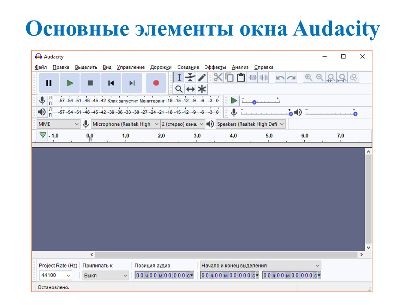406x305 pixels.
Task: Start playback with the green Play button
Action: (x=70, y=83)
